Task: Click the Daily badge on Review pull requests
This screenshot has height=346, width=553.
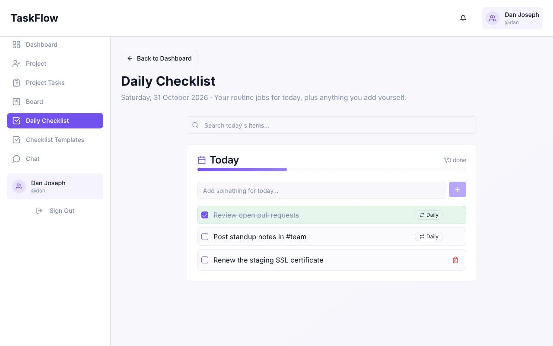Action: click(429, 215)
